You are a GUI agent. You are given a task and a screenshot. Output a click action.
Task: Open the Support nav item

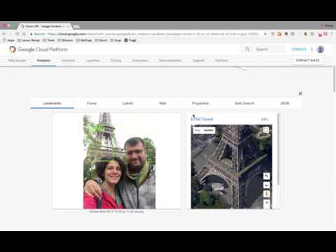coord(199,60)
